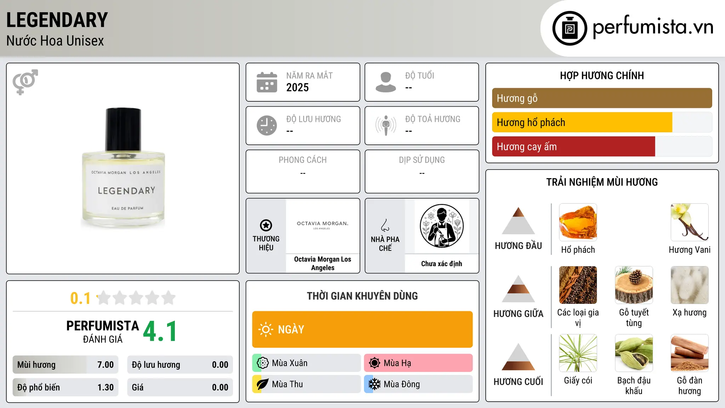
Task: Click the nose icon above Nhà pha chế
Action: pyautogui.click(x=385, y=225)
